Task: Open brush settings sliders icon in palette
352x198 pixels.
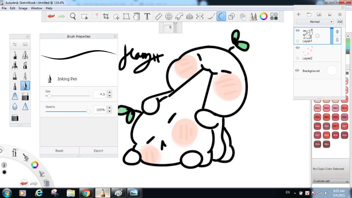Action: [x=15, y=44]
